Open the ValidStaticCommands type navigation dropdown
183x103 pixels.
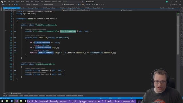point(91,10)
